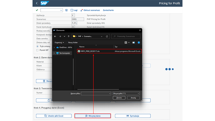Toggle the preview pane icon

[134, 42]
